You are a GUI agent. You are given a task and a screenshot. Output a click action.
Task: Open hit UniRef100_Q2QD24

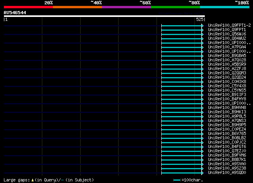click(x=227, y=78)
